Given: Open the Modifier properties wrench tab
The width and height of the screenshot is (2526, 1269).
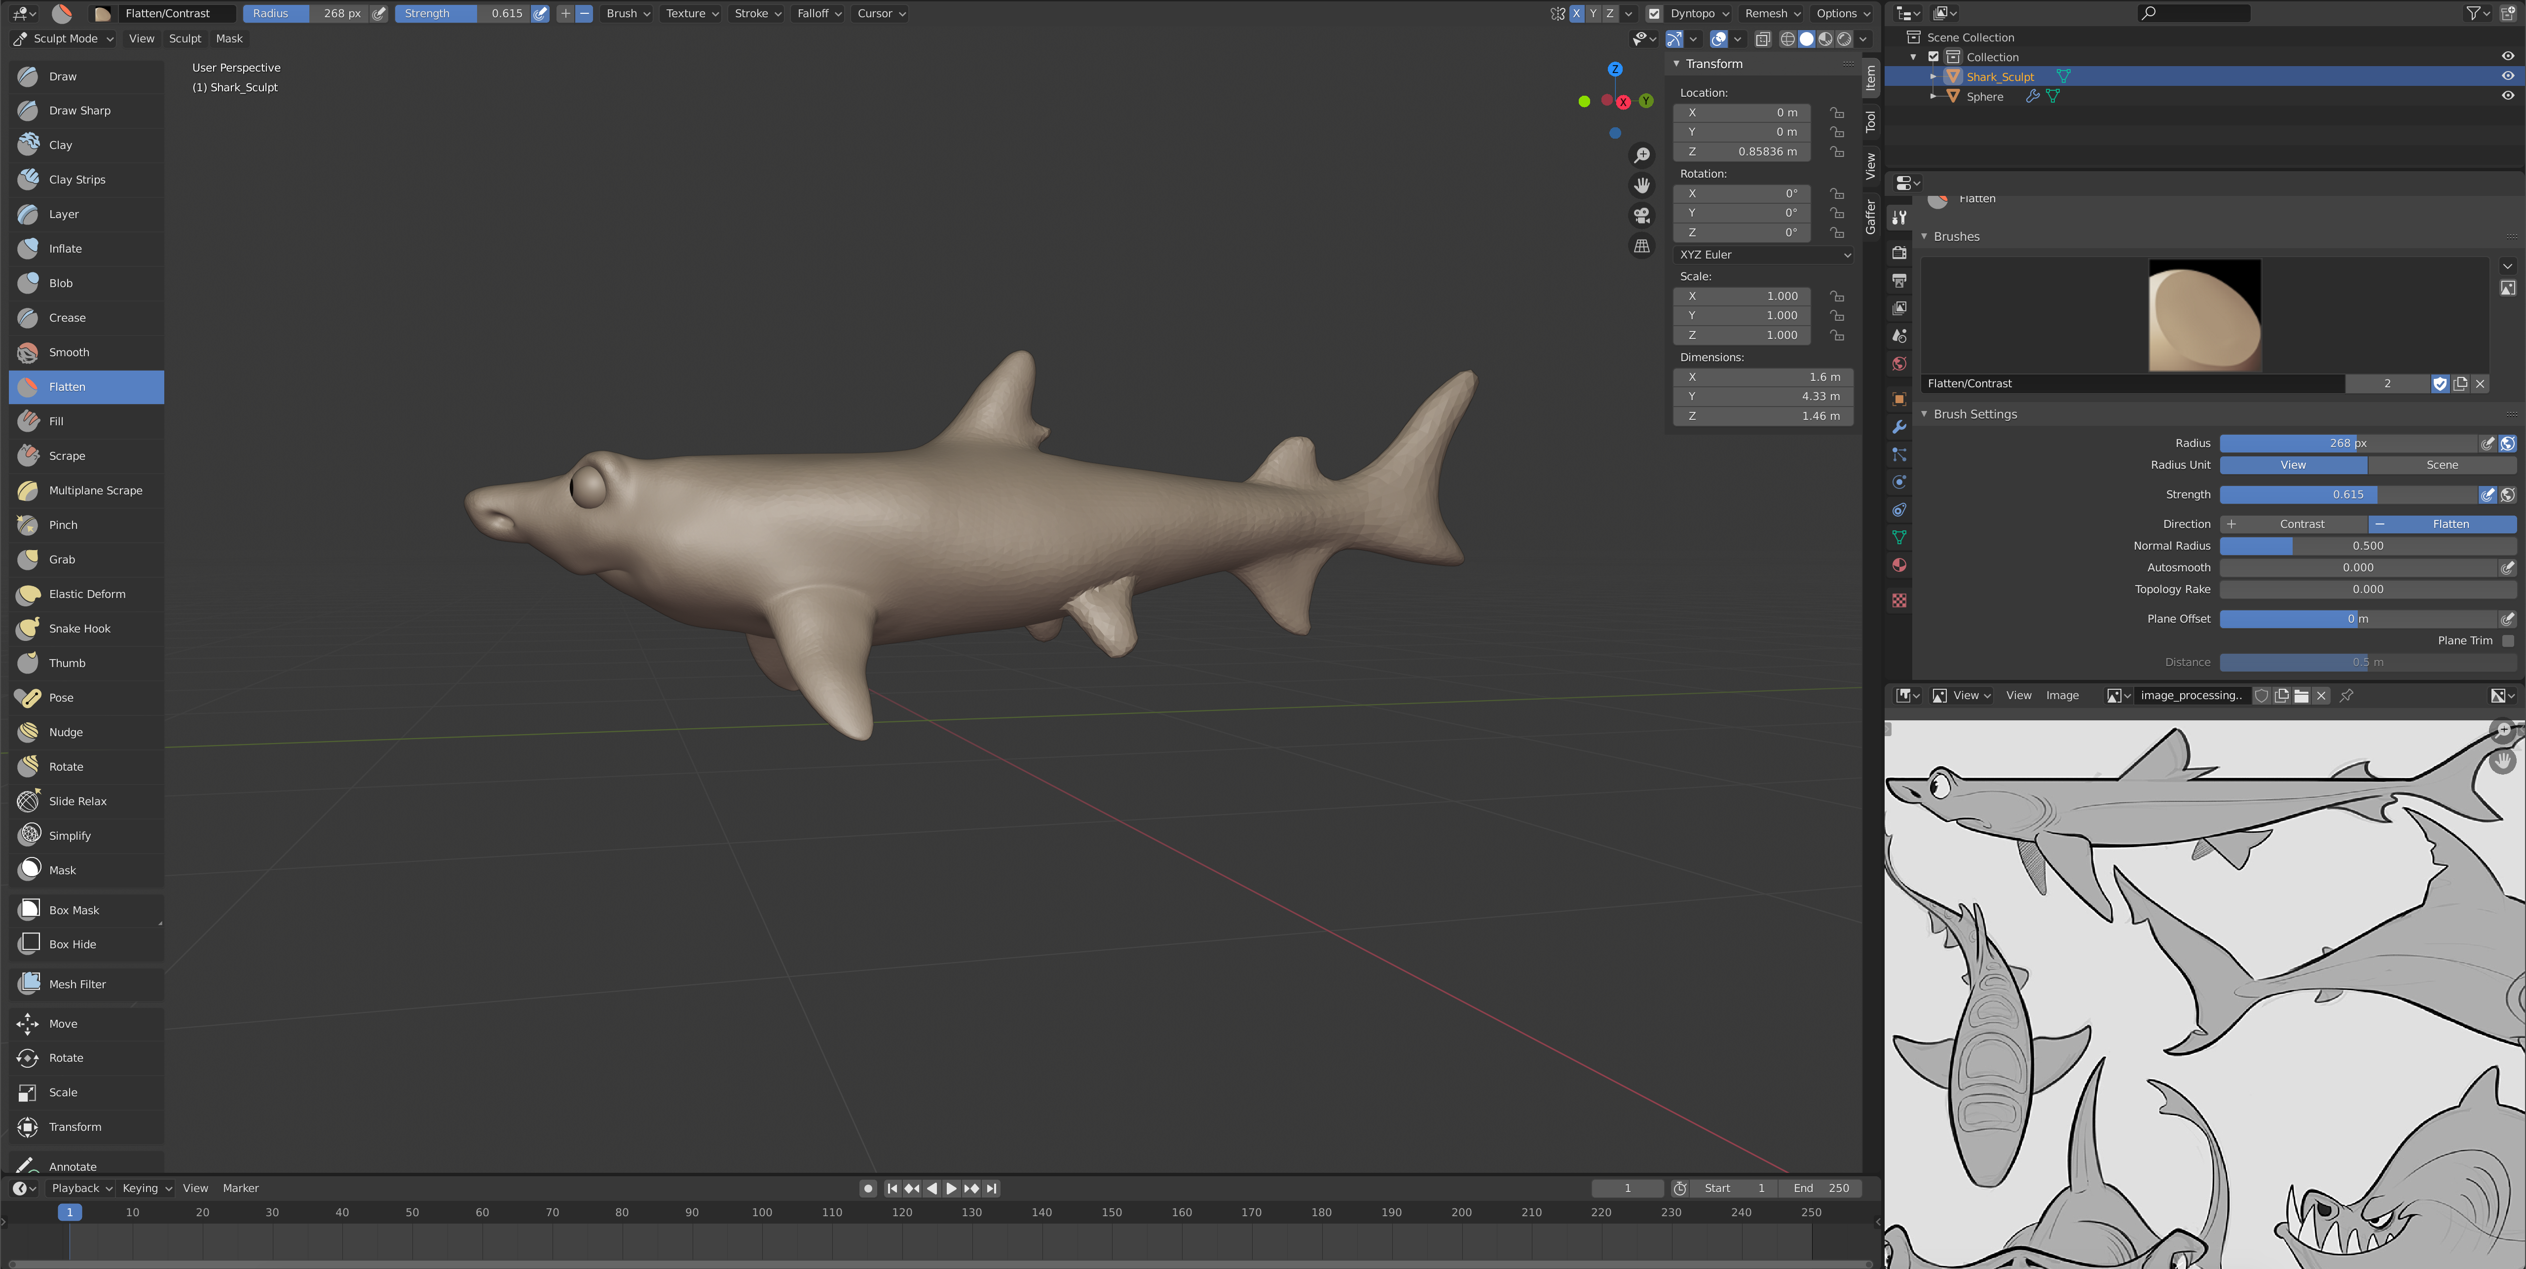Looking at the screenshot, I should pos(1899,427).
